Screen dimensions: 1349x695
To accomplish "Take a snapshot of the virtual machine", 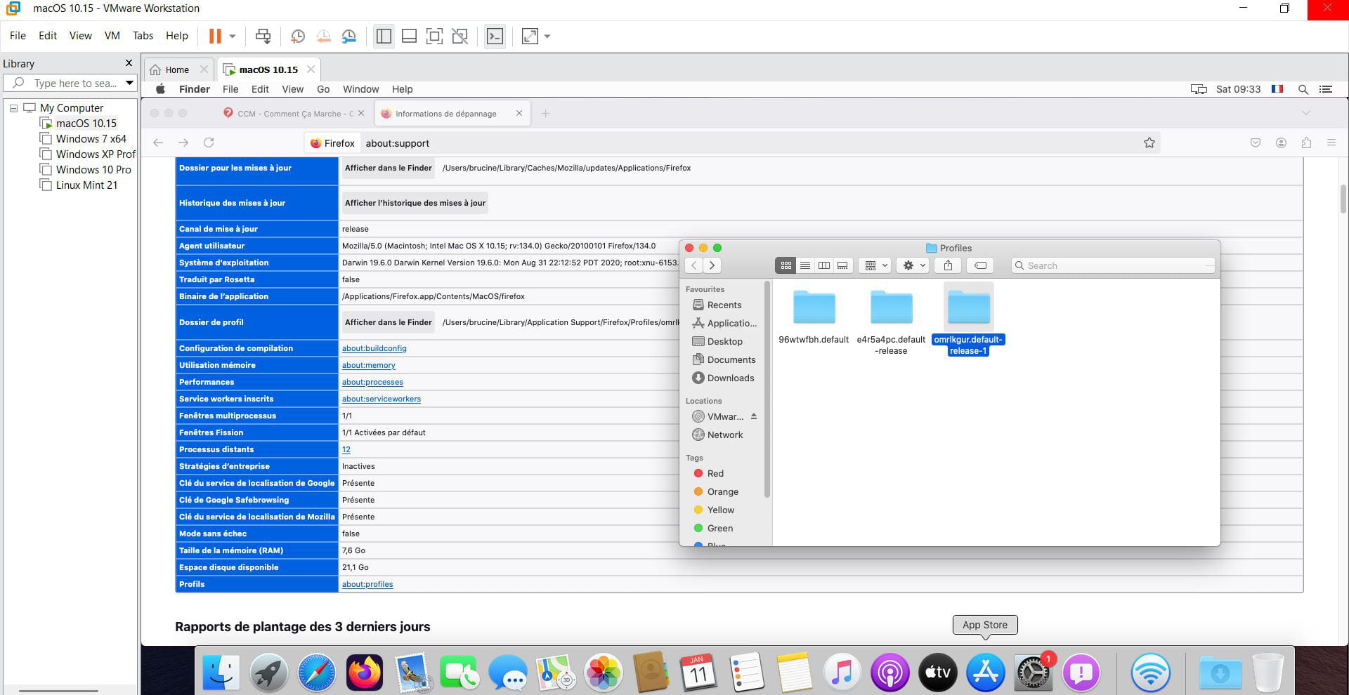I will 298,36.
